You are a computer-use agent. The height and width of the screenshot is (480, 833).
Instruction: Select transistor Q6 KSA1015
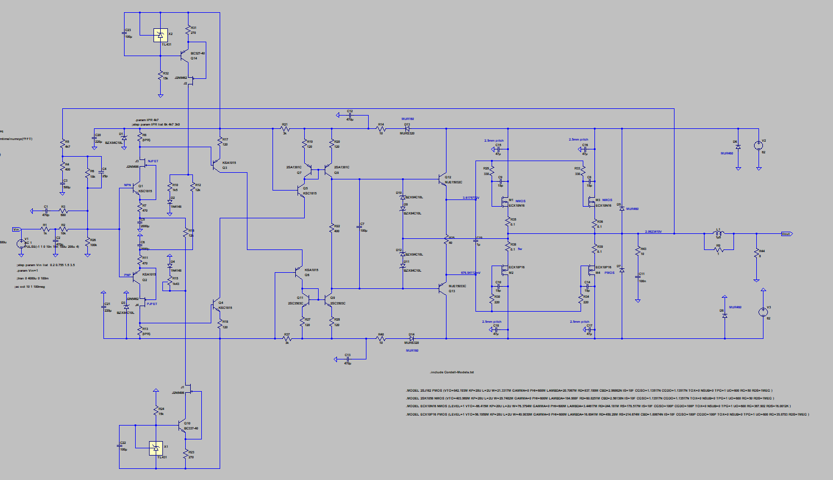pos(300,272)
